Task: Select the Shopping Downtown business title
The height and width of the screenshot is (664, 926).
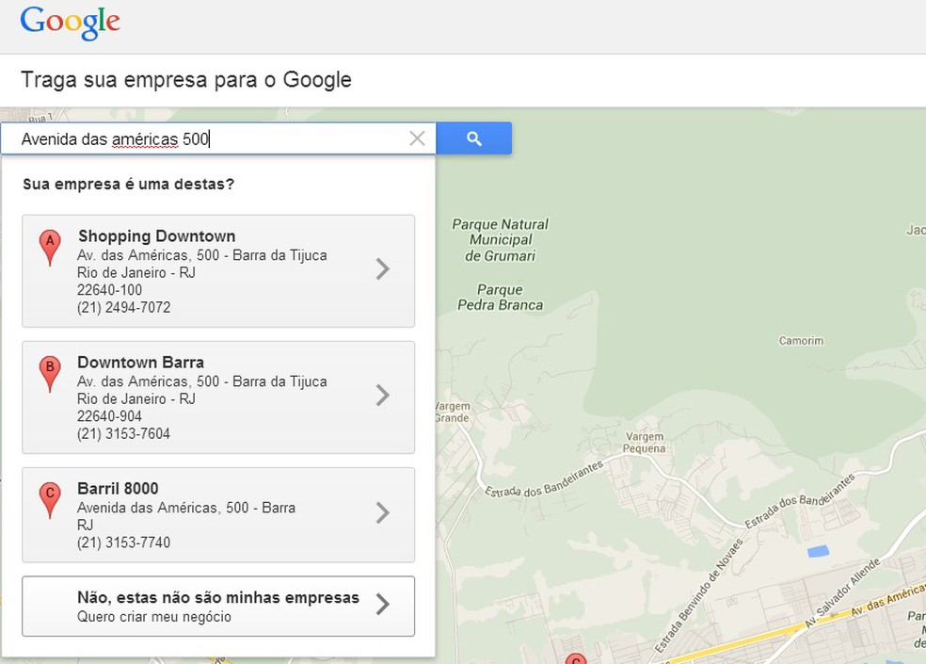Action: pos(156,235)
